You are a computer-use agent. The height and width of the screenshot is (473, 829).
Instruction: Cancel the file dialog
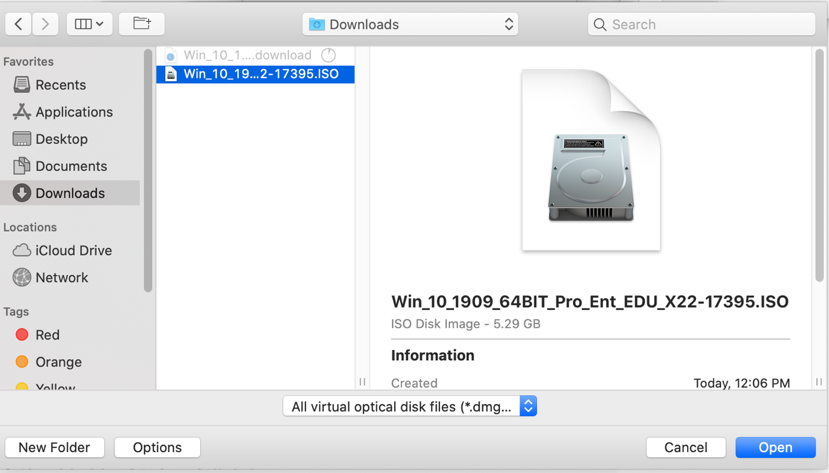[686, 447]
